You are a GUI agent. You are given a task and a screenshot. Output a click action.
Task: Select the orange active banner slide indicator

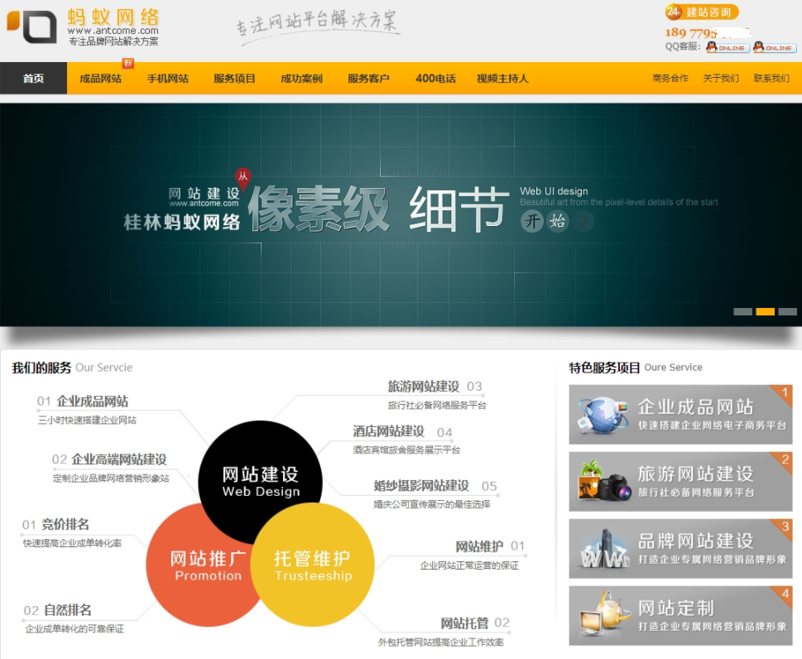coord(765,312)
